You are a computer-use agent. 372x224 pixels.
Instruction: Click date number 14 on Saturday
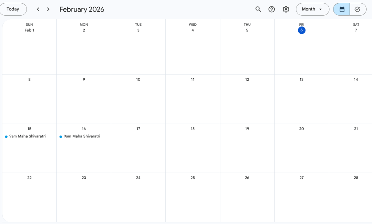click(356, 80)
